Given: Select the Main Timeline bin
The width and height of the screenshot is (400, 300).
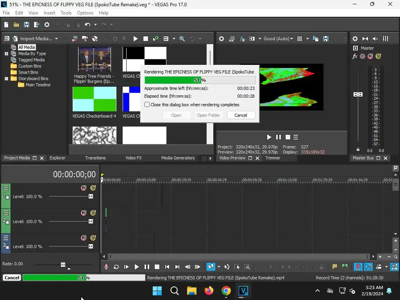Looking at the screenshot, I should click(38, 85).
